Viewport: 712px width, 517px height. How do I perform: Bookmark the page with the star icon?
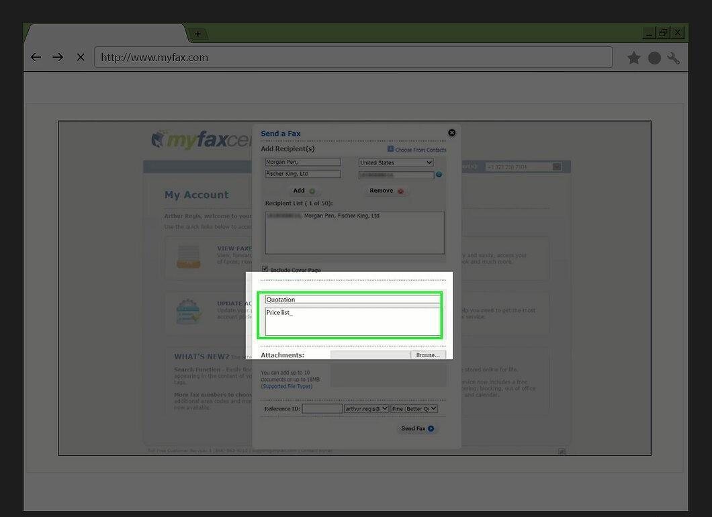tap(633, 58)
